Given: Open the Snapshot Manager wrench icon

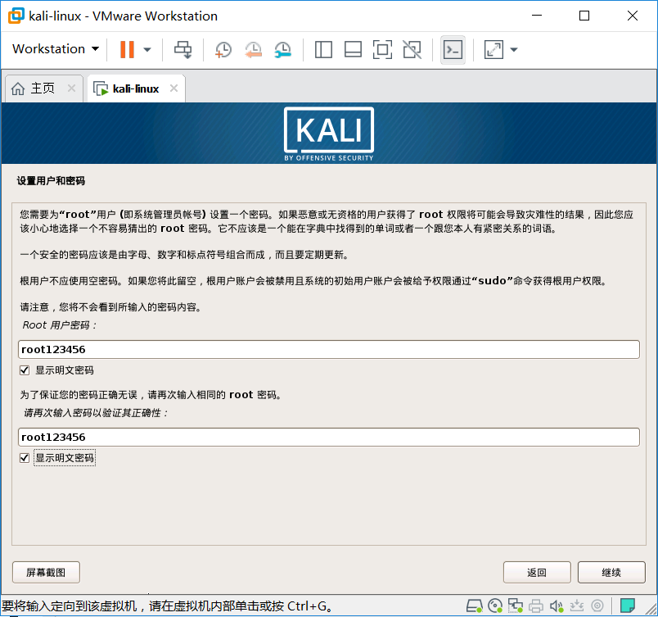Looking at the screenshot, I should click(283, 49).
